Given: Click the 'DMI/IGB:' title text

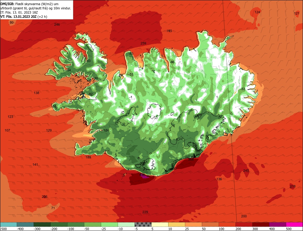Looking at the screenshot, I should pos(7,4).
